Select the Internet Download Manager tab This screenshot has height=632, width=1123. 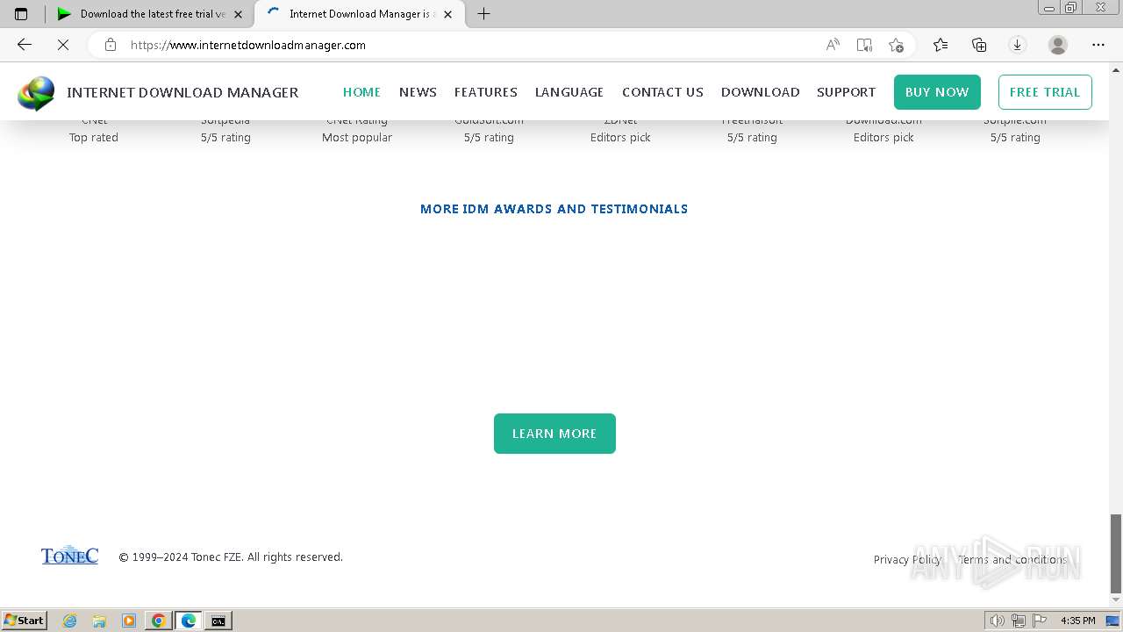click(360, 14)
